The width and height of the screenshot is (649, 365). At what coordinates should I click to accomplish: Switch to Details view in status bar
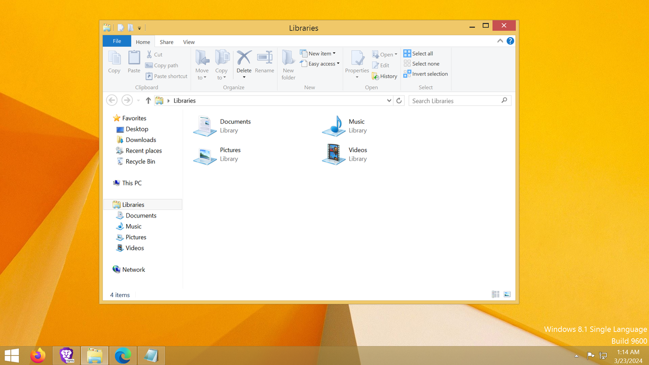pos(496,295)
